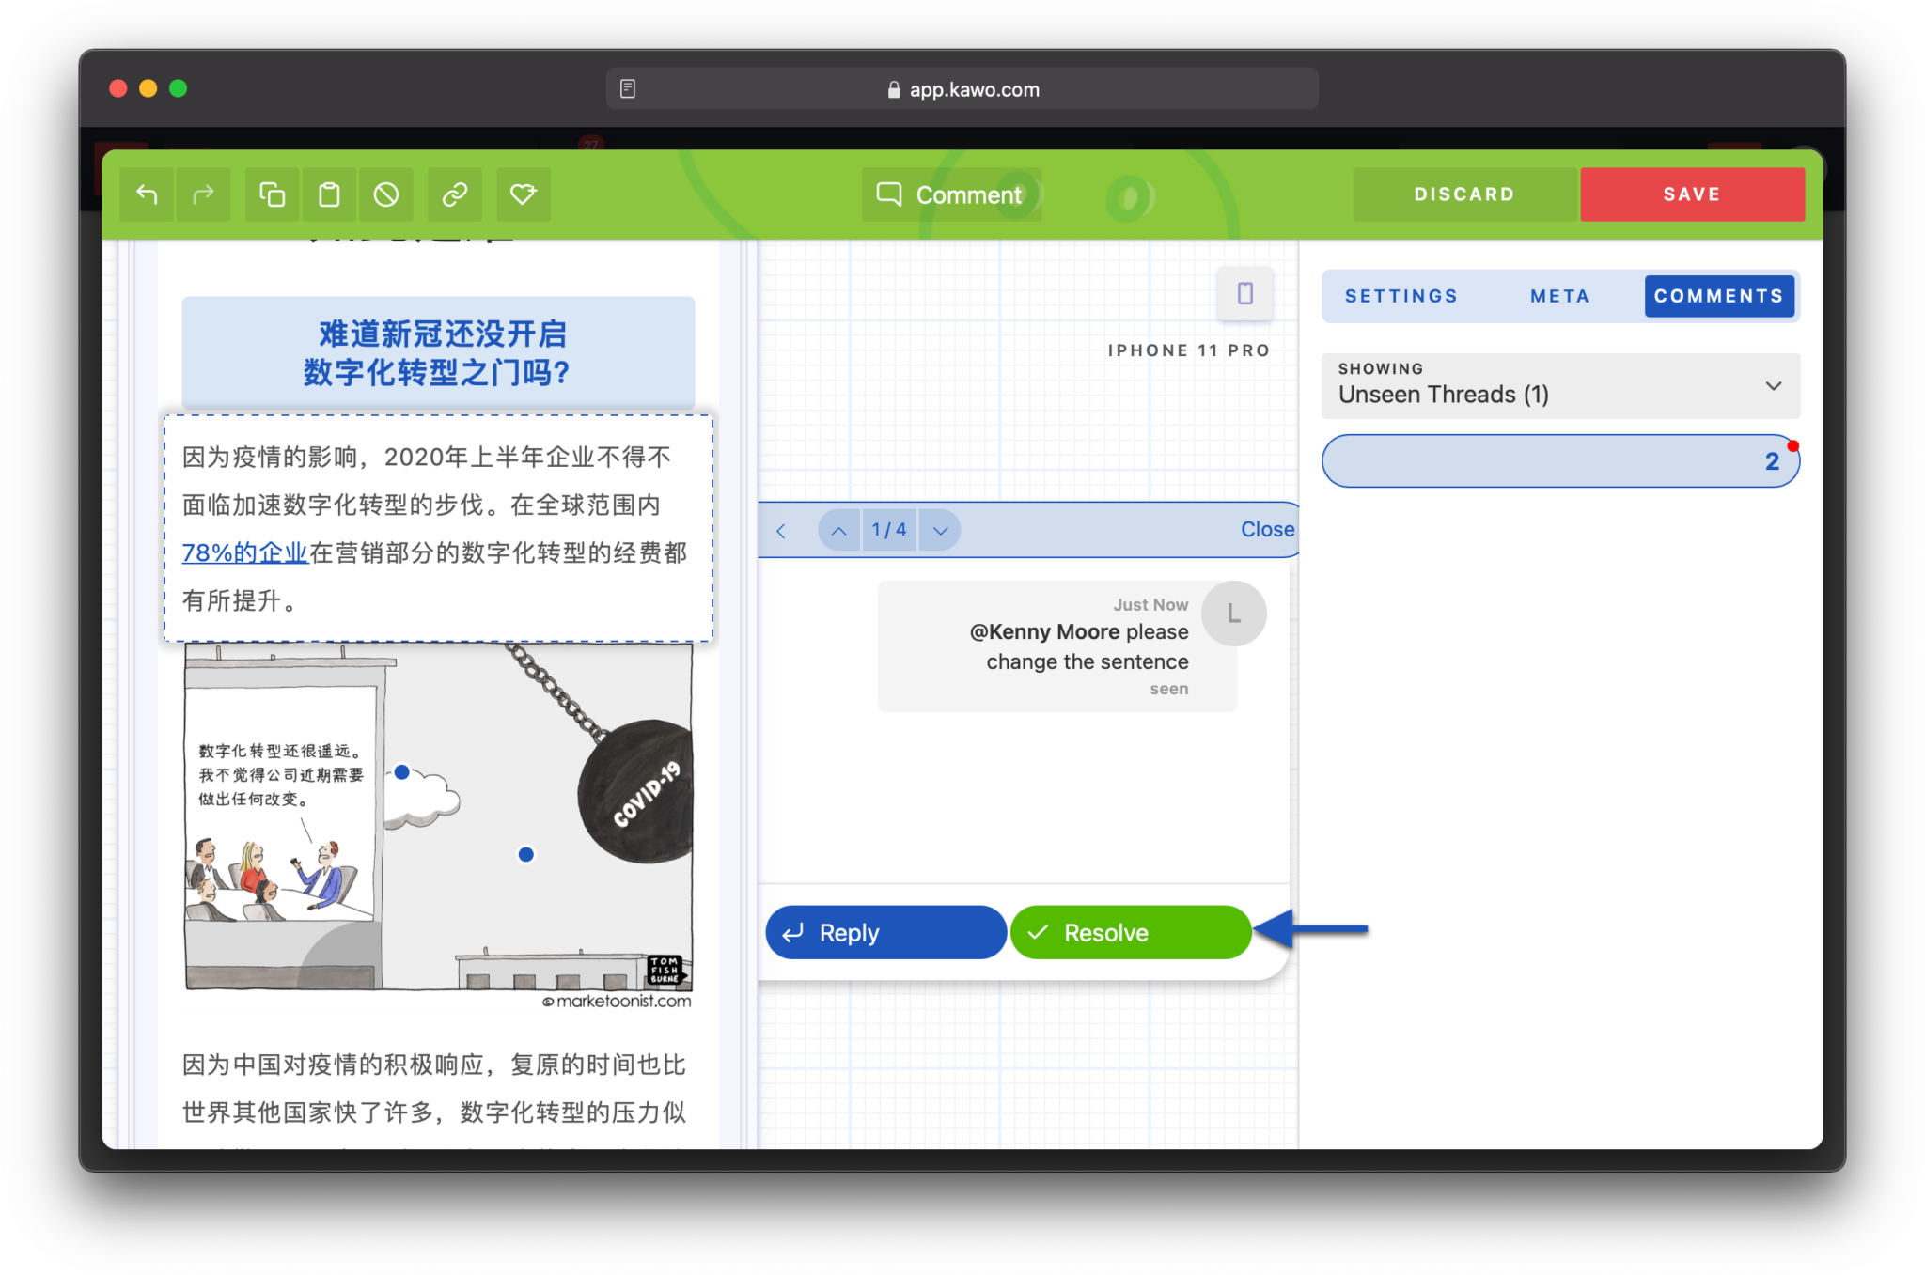The height and width of the screenshot is (1275, 1925).
Task: Click the thread pill showing badge 2
Action: 1560,460
